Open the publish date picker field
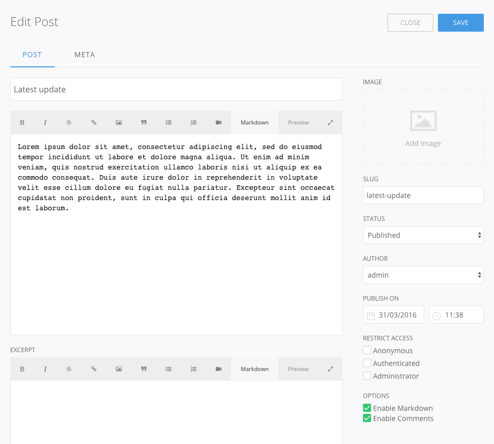Screen dimensions: 494x444 pyautogui.click(x=394, y=315)
